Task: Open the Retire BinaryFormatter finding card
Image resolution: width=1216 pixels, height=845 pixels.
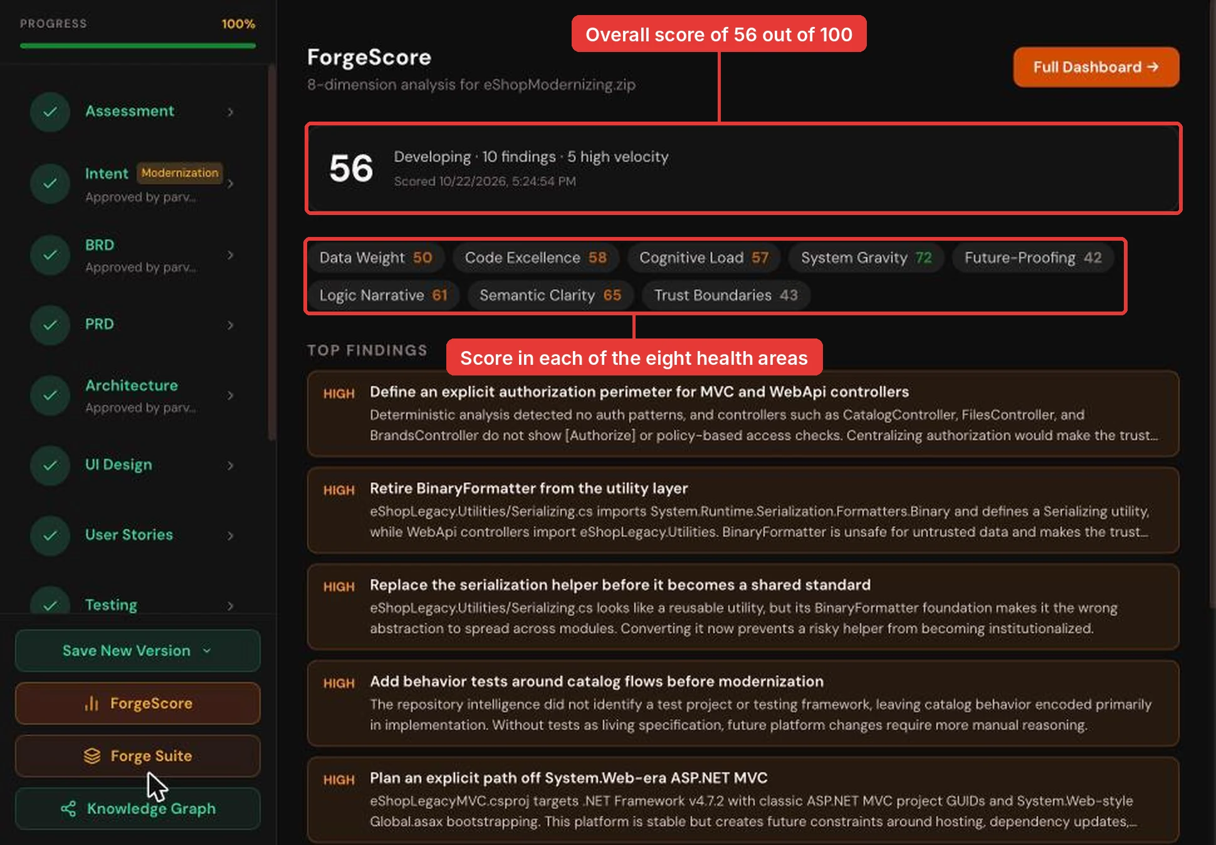Action: pos(743,510)
